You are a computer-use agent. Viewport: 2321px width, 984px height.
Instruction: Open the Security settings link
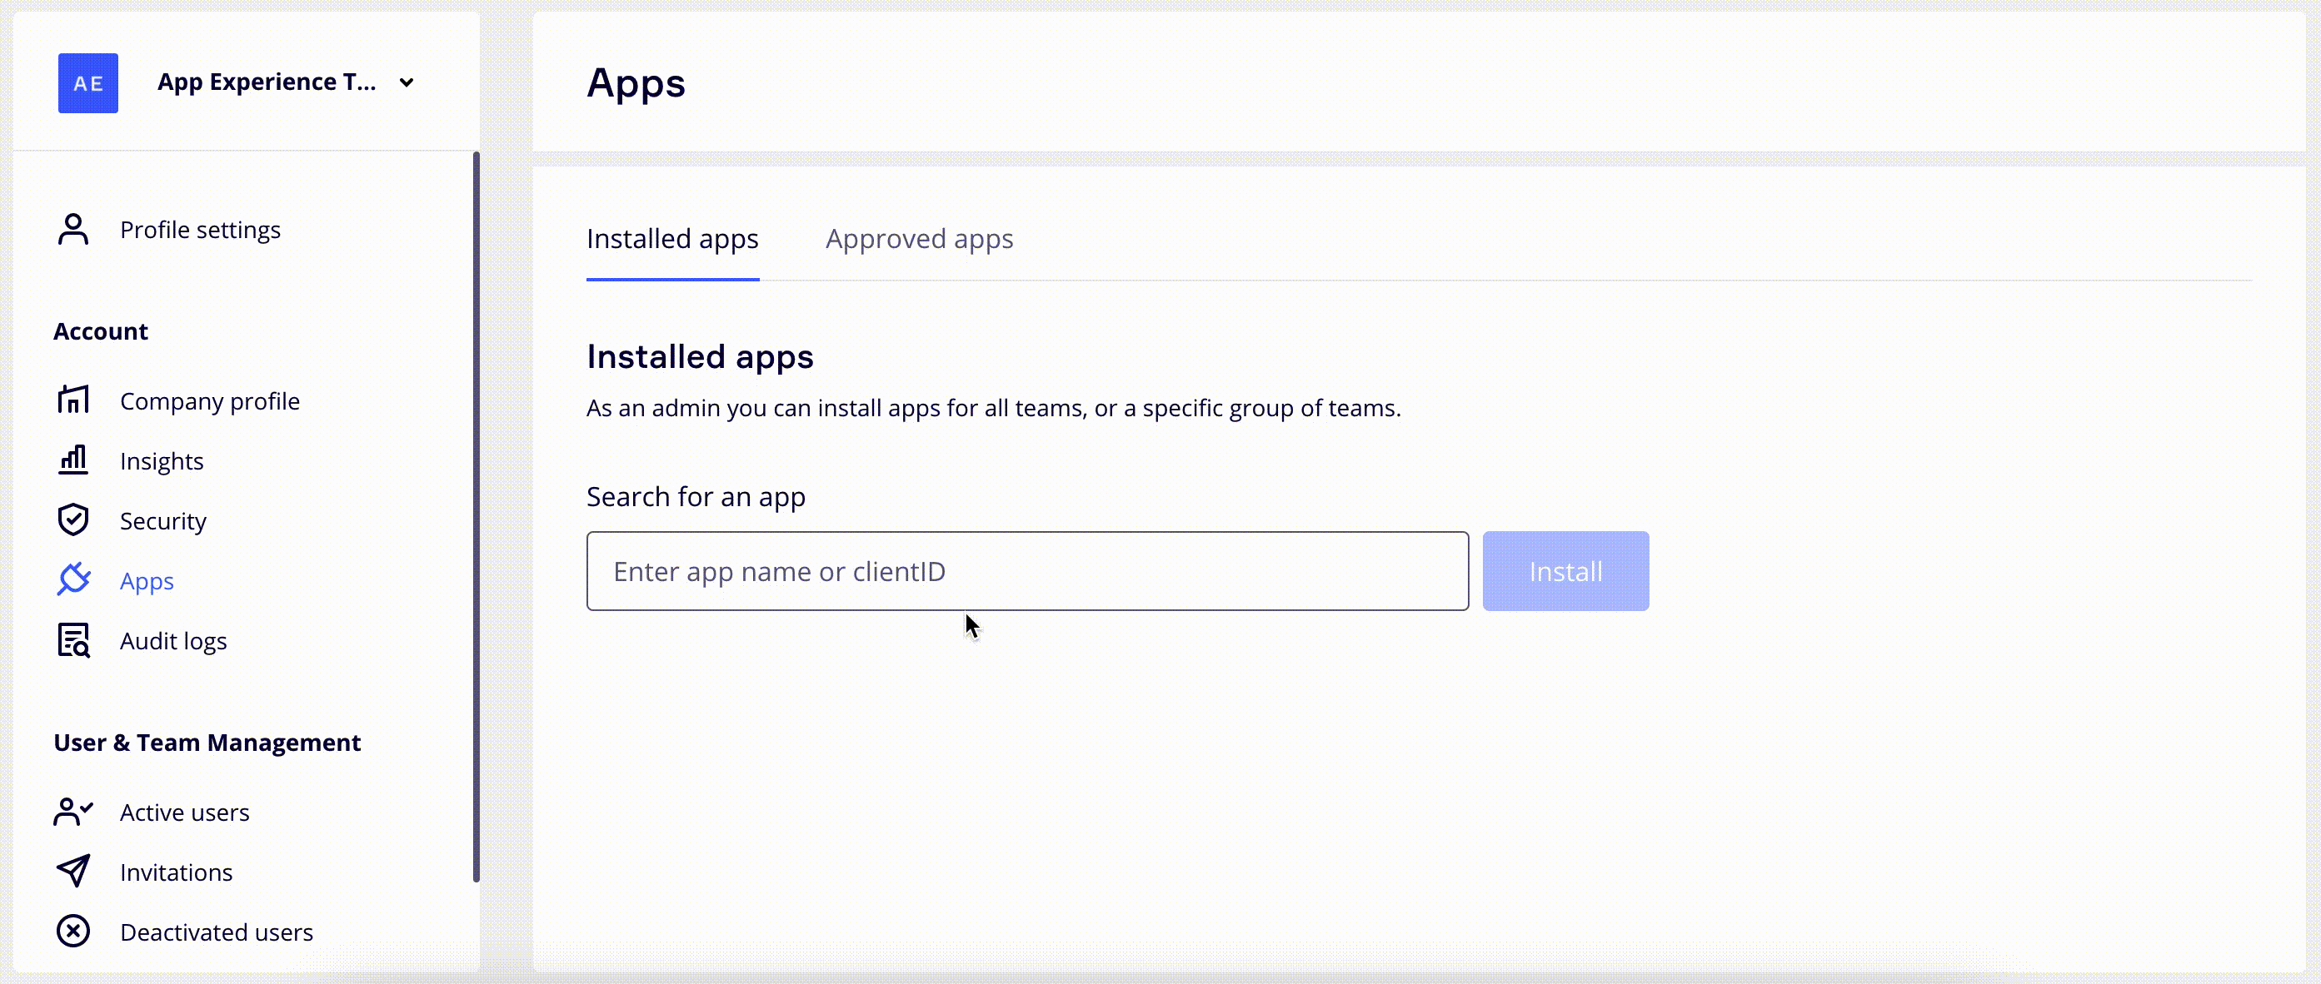(x=163, y=521)
